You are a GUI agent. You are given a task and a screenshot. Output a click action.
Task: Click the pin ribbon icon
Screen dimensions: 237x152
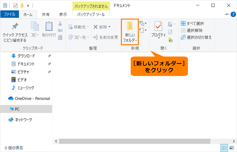coord(226,14)
